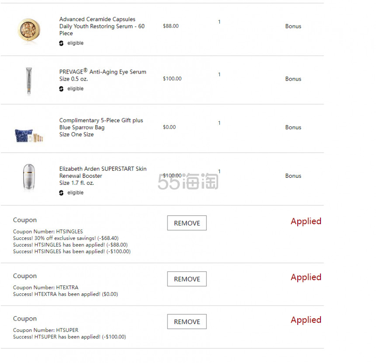Open SUPERSTART Skin Renewal Booster thumbnail
This screenshot has height=363, width=376.
[x=29, y=177]
